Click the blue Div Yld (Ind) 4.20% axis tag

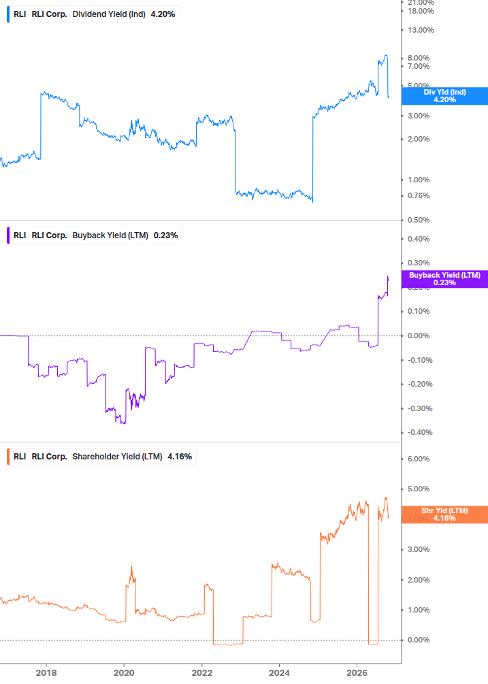pyautogui.click(x=444, y=96)
